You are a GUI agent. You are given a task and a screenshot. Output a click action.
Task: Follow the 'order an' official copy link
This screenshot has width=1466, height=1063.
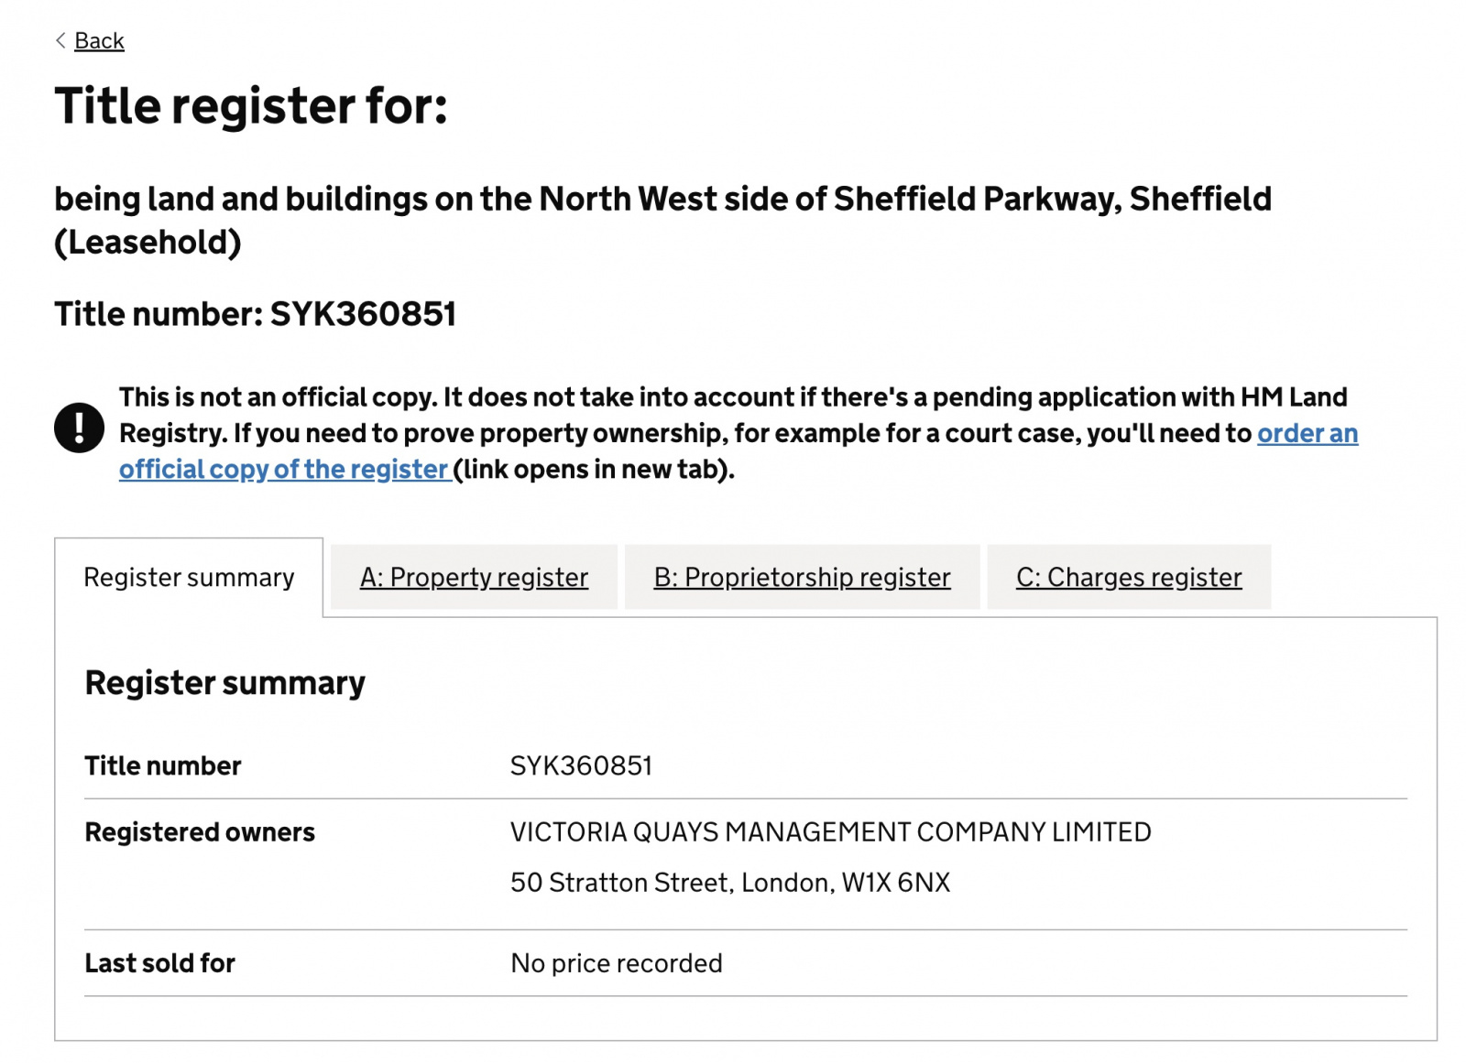click(x=1307, y=433)
